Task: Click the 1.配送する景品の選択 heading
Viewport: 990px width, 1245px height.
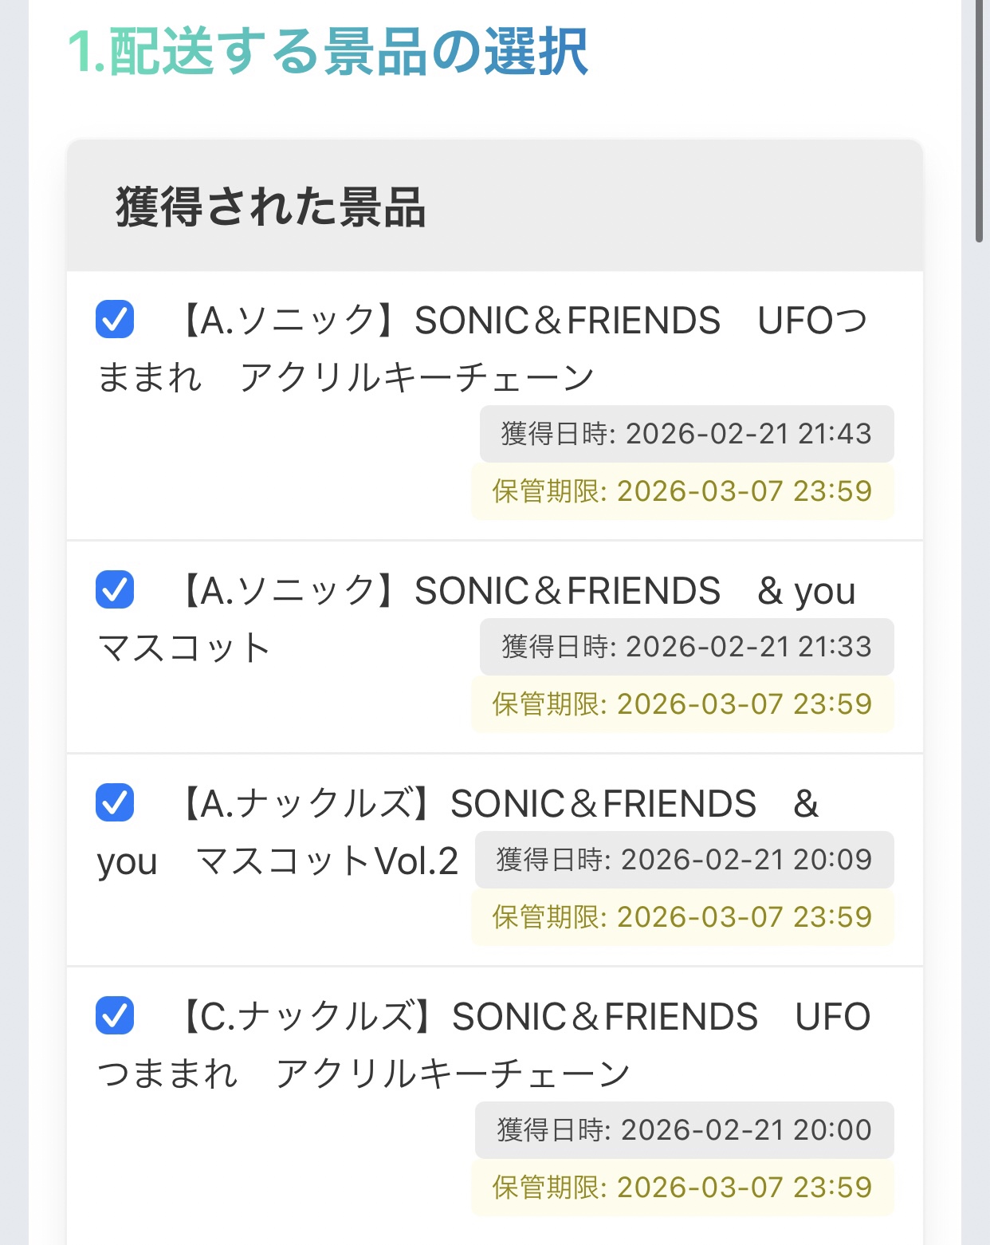Action: pos(328,52)
